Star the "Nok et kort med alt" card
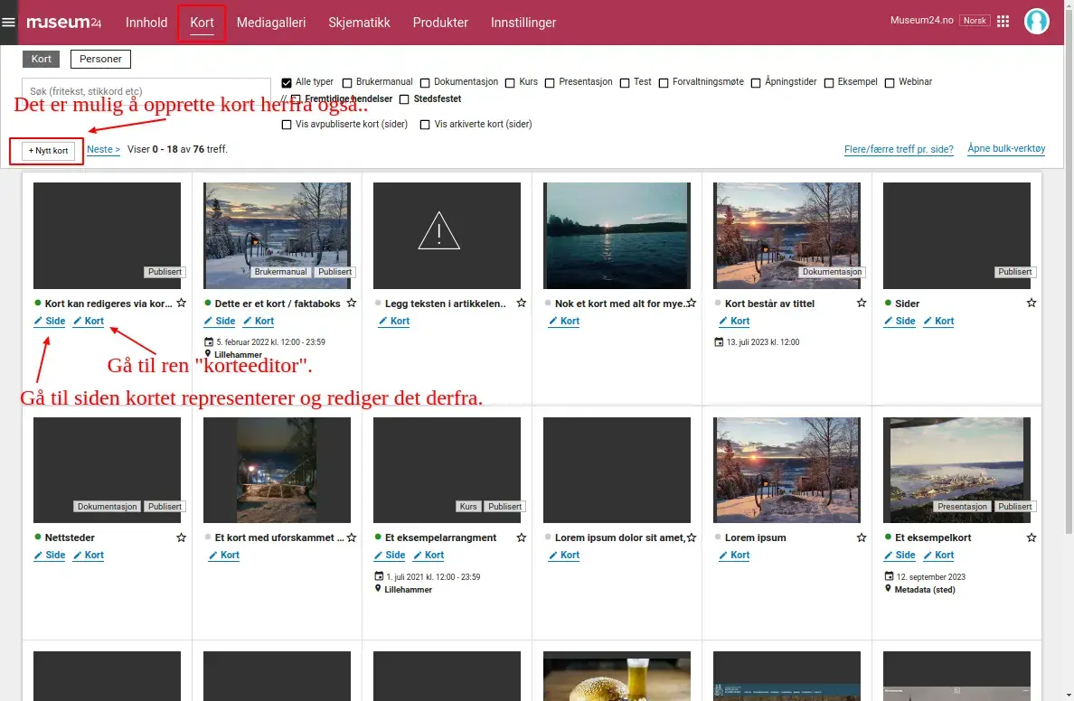The width and height of the screenshot is (1074, 701). pyautogui.click(x=691, y=303)
